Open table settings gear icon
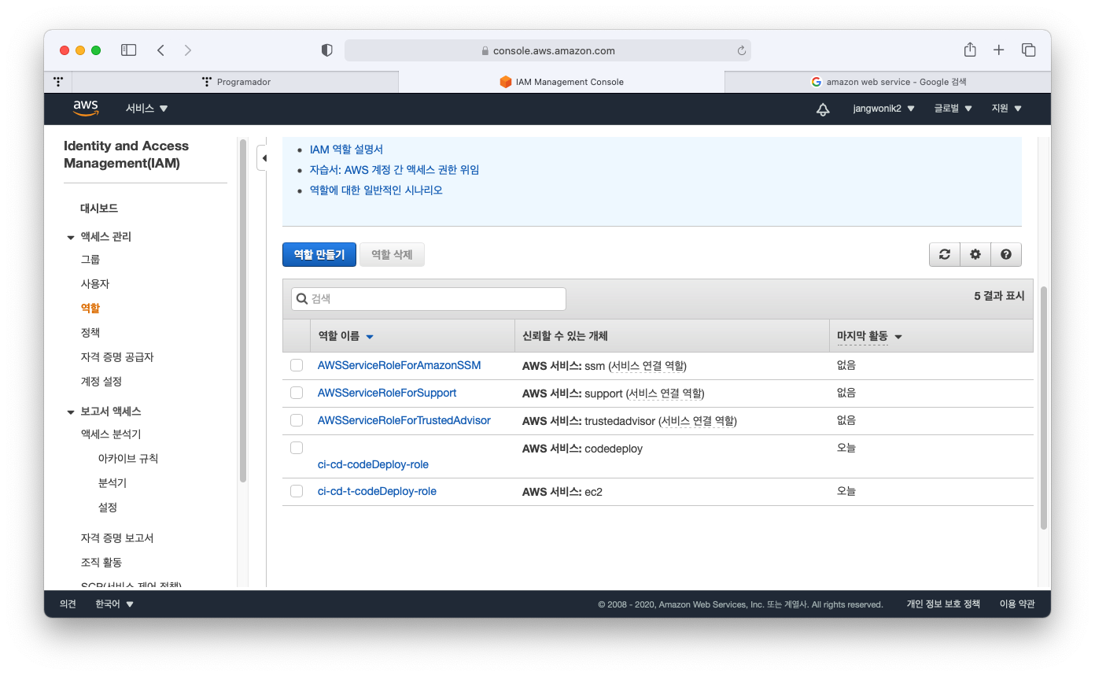1095x676 pixels. [x=975, y=254]
